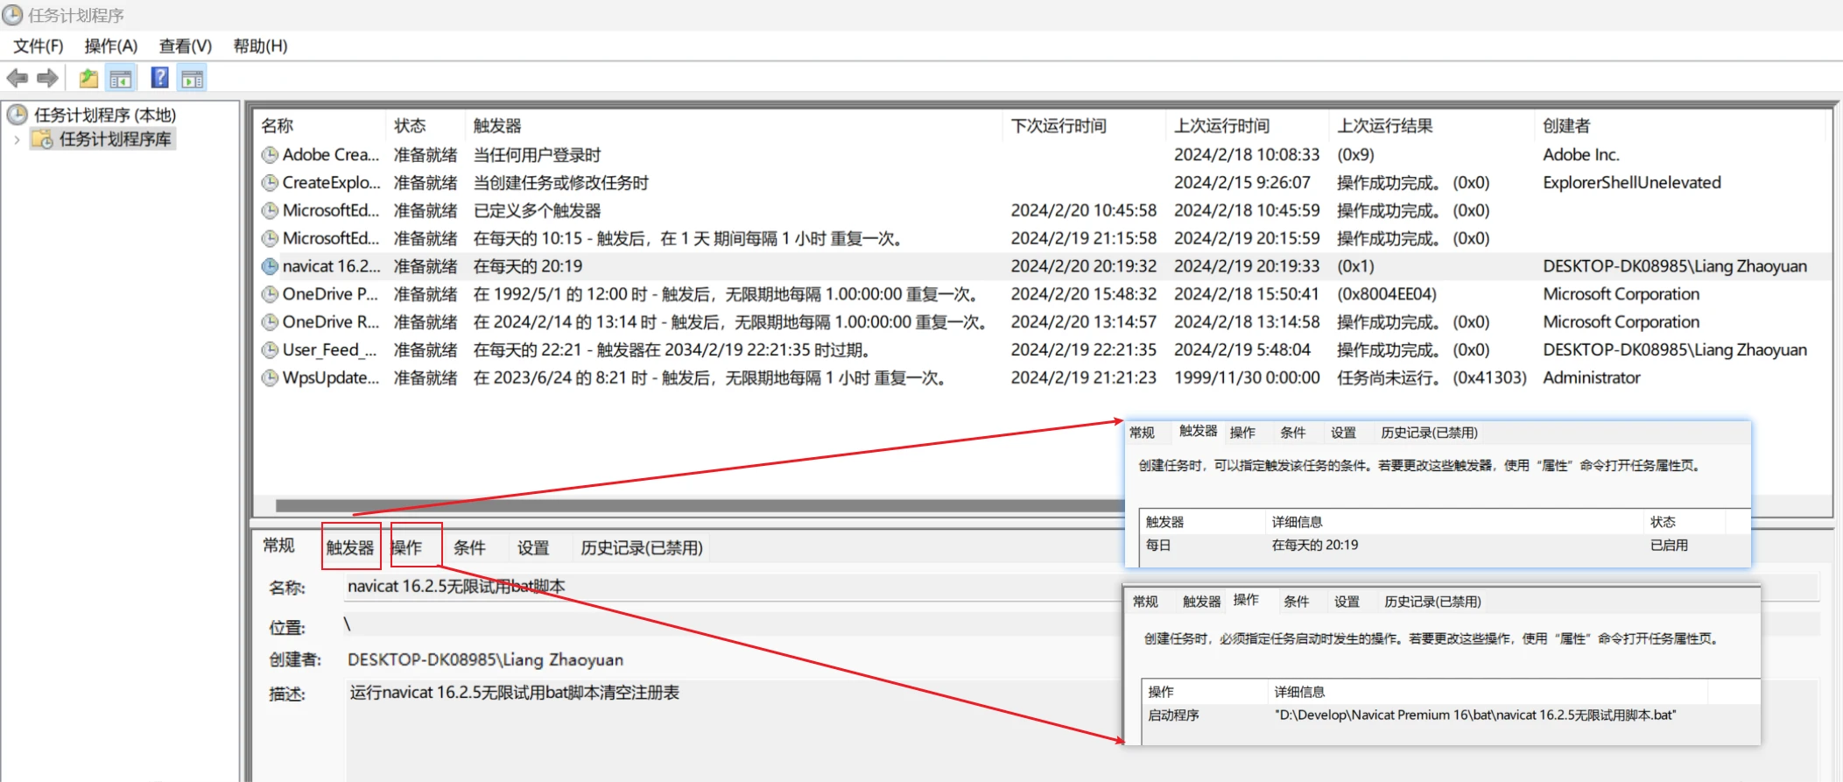This screenshot has height=782, width=1843.
Task: Select the OneDrive P... task name
Action: (330, 294)
